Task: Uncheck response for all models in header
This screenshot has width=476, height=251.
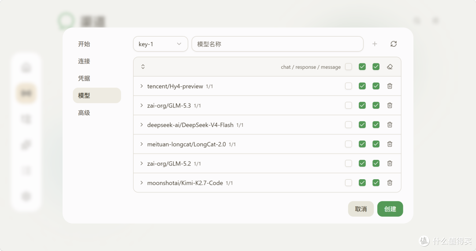Action: pos(362,66)
